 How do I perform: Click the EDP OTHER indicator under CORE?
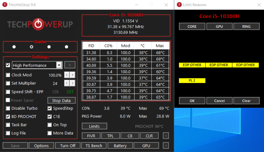(192, 65)
